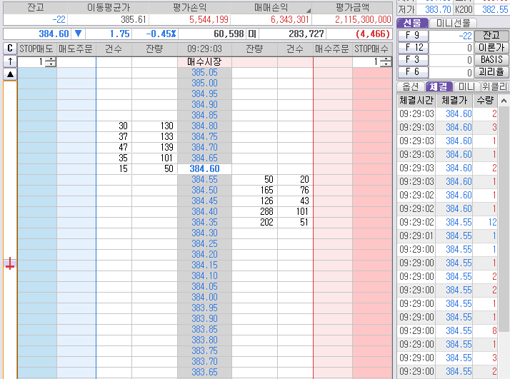This screenshot has height=379, width=510.
Task: Click the 평가손익 value 5,544,199
Action: (x=209, y=20)
